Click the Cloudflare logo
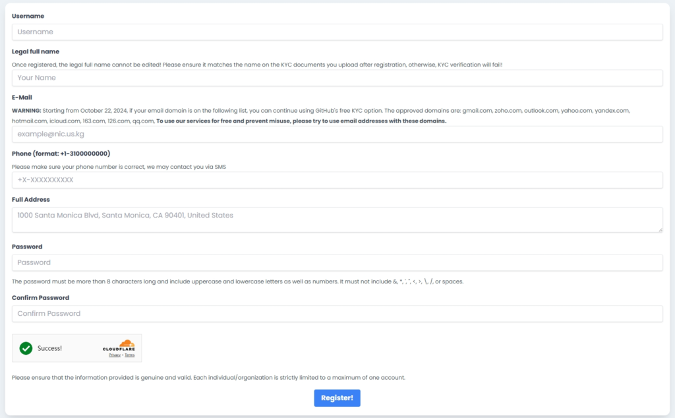Image resolution: width=675 pixels, height=418 pixels. coord(119,345)
